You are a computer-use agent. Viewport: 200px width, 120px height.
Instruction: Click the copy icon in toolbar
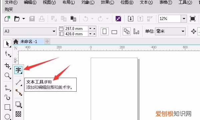click(64, 19)
